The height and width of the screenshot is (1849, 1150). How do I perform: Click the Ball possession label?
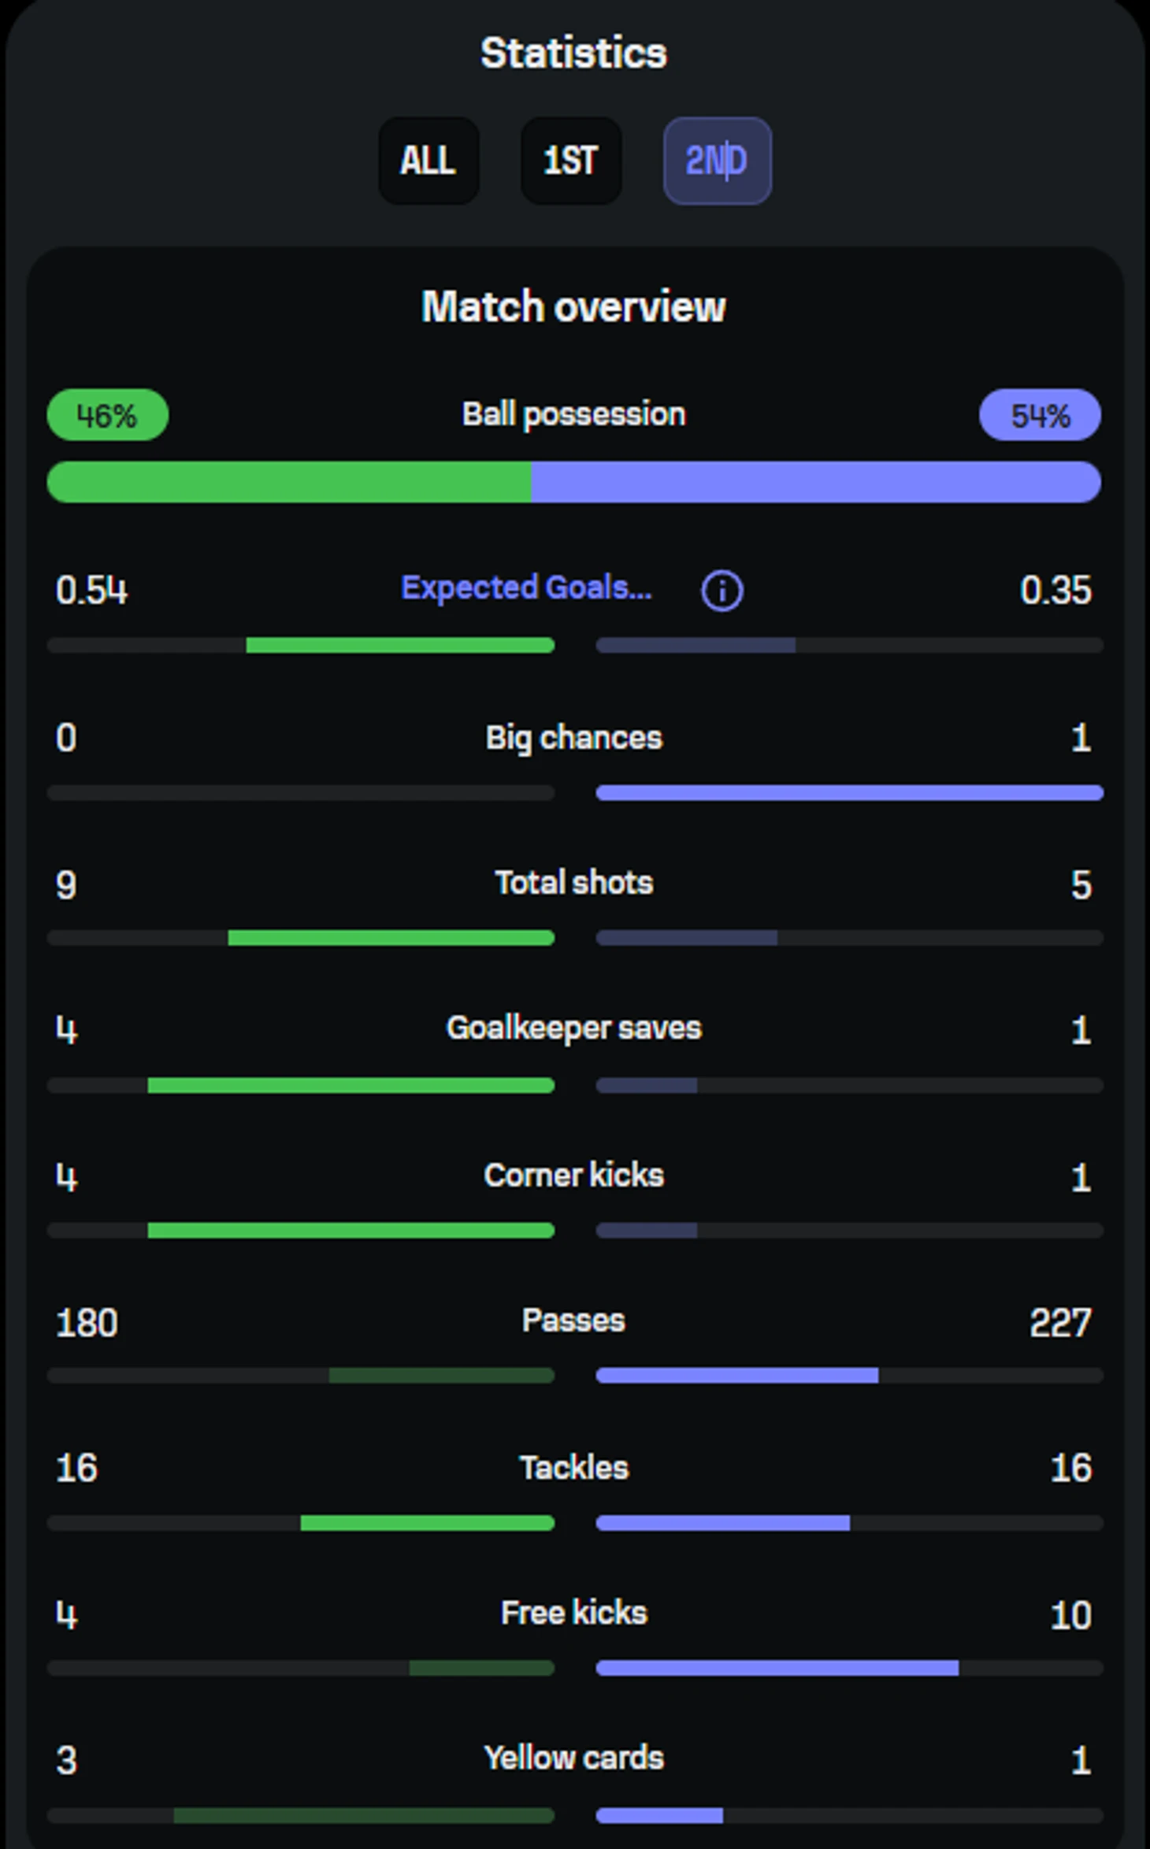click(573, 414)
